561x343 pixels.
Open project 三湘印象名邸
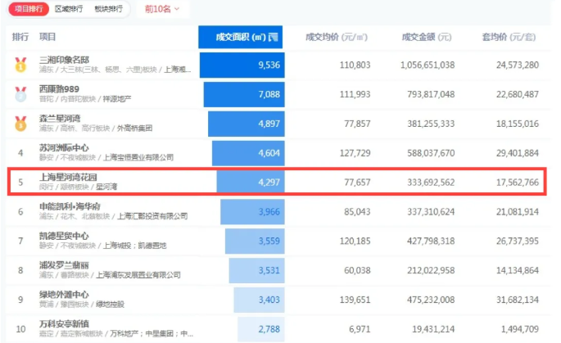pos(64,60)
